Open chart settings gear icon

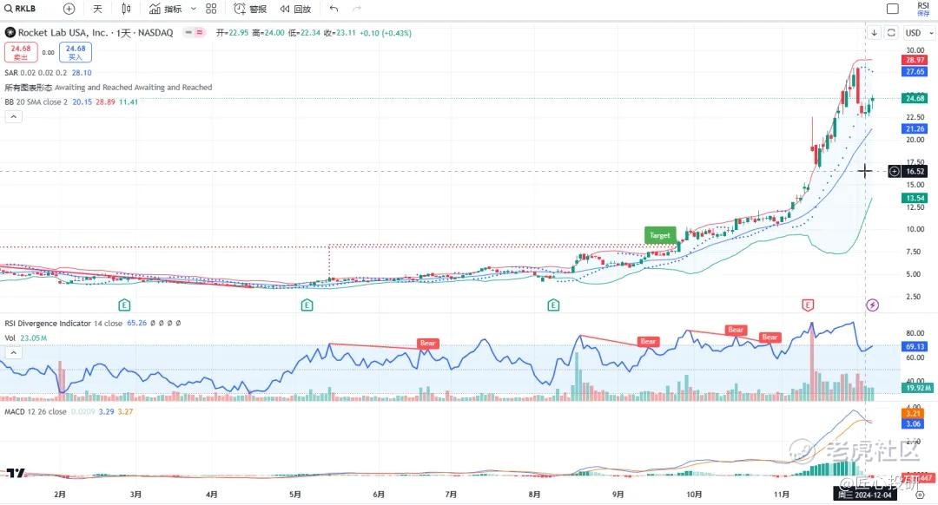click(920, 495)
